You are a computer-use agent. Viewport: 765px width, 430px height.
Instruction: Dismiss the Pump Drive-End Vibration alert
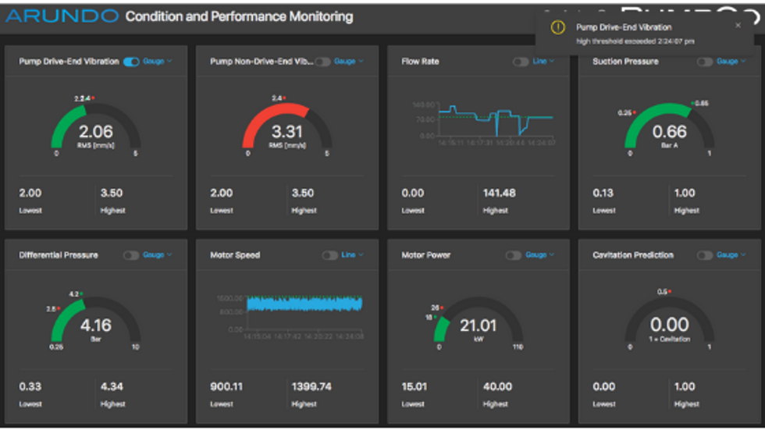pyautogui.click(x=738, y=26)
